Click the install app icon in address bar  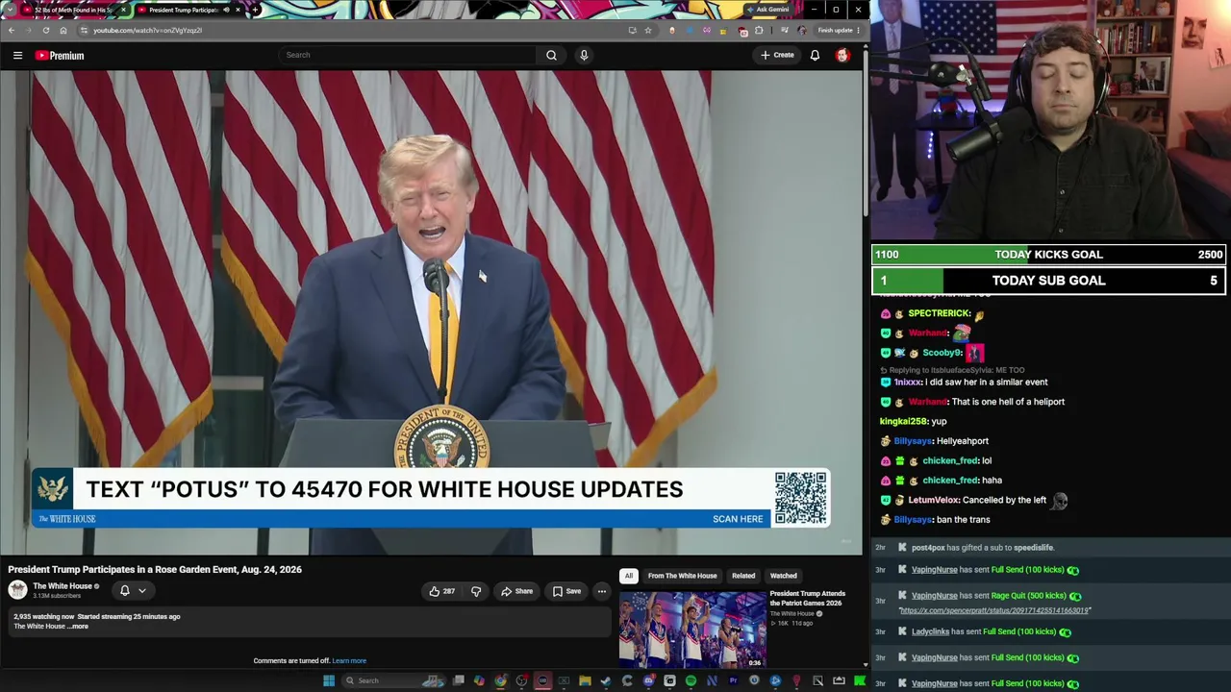tap(633, 30)
